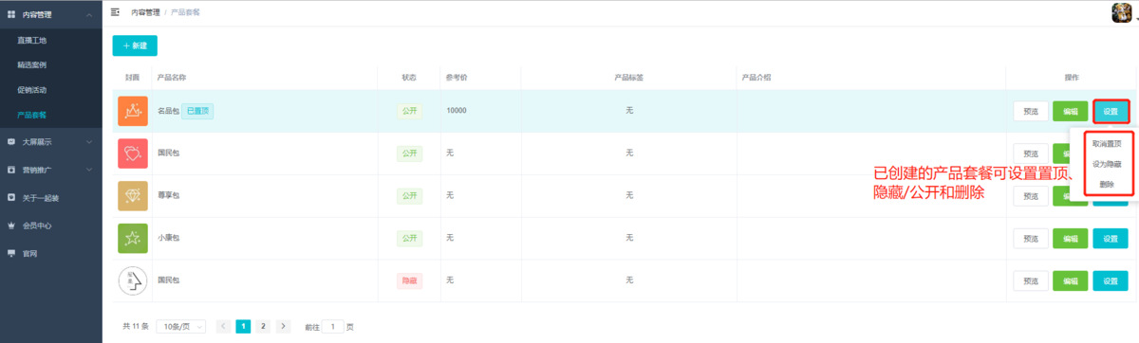Click the 公开 status tag of 小康包

coord(409,238)
